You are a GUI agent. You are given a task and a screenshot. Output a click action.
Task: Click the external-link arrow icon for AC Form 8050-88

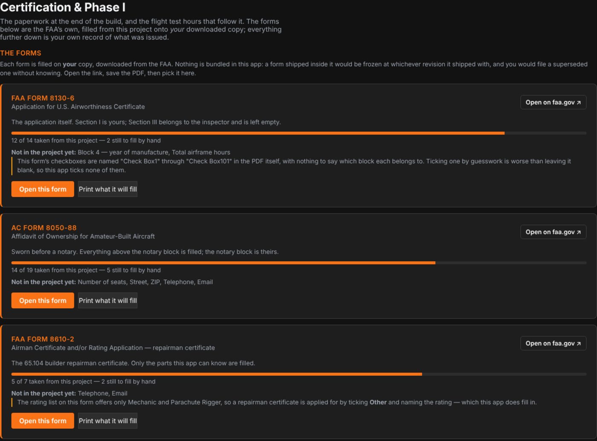point(579,232)
